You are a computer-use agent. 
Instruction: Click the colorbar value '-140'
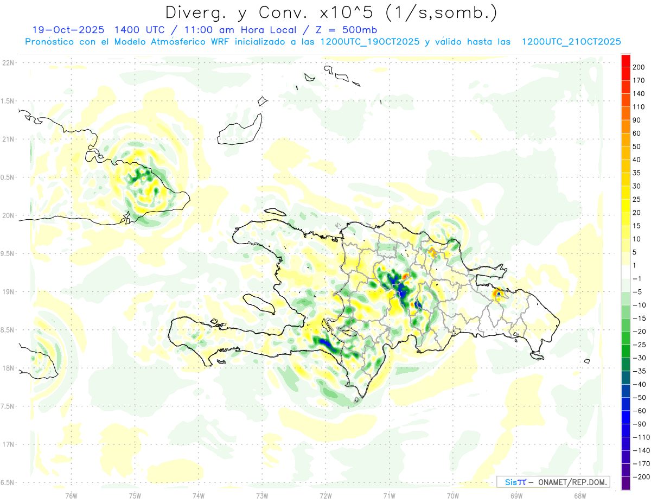pos(642,450)
